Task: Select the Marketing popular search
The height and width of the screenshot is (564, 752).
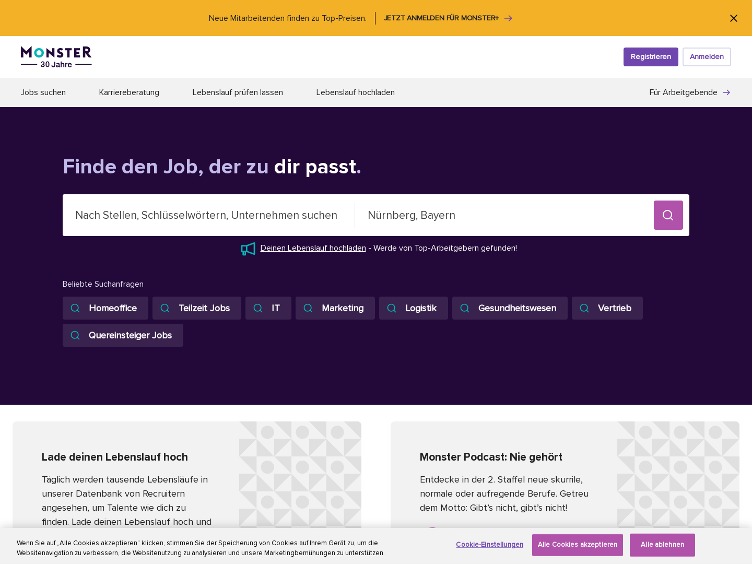Action: pyautogui.click(x=335, y=308)
